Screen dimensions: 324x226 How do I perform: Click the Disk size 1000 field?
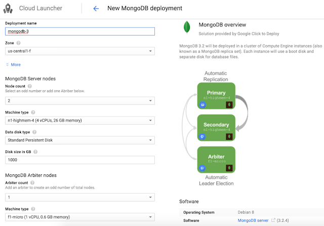tap(80, 160)
